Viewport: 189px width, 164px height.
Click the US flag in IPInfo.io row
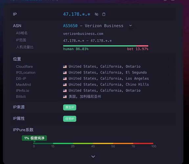click(65, 91)
